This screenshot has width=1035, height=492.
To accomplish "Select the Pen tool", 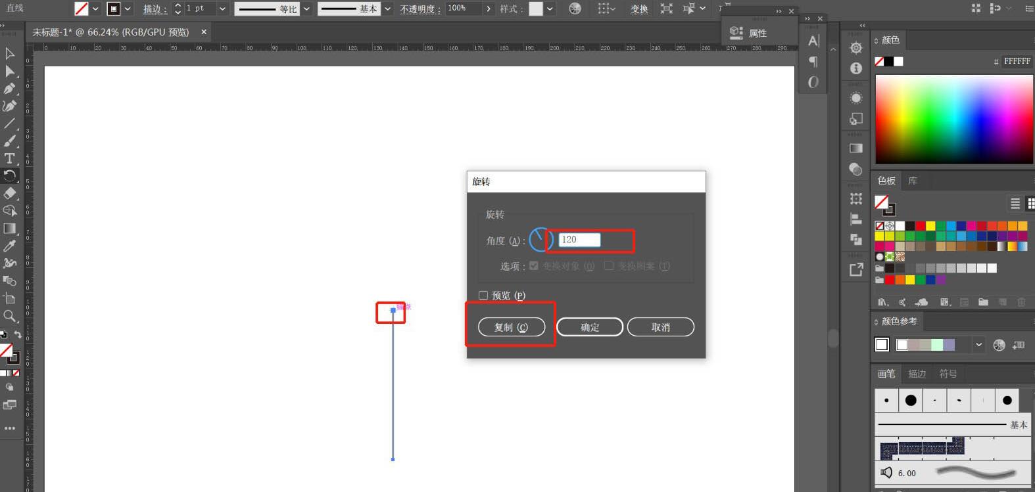I will coord(10,89).
